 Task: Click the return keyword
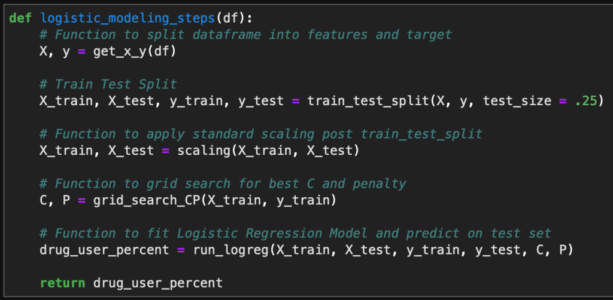tap(62, 282)
